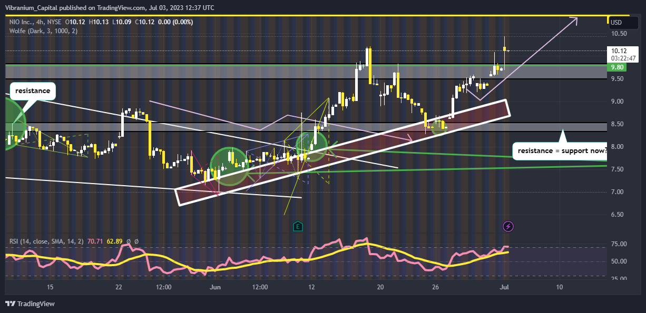The width and height of the screenshot is (646, 313).
Task: Click the '15' date axis label
Action: click(50, 287)
